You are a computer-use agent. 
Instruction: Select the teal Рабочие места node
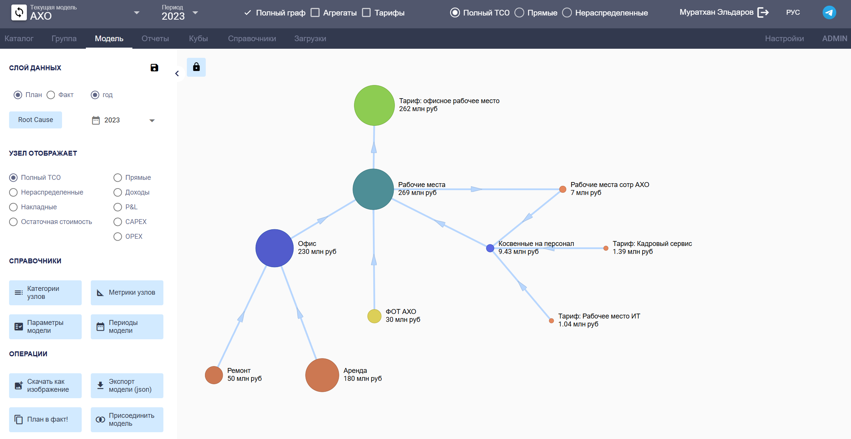[373, 189]
